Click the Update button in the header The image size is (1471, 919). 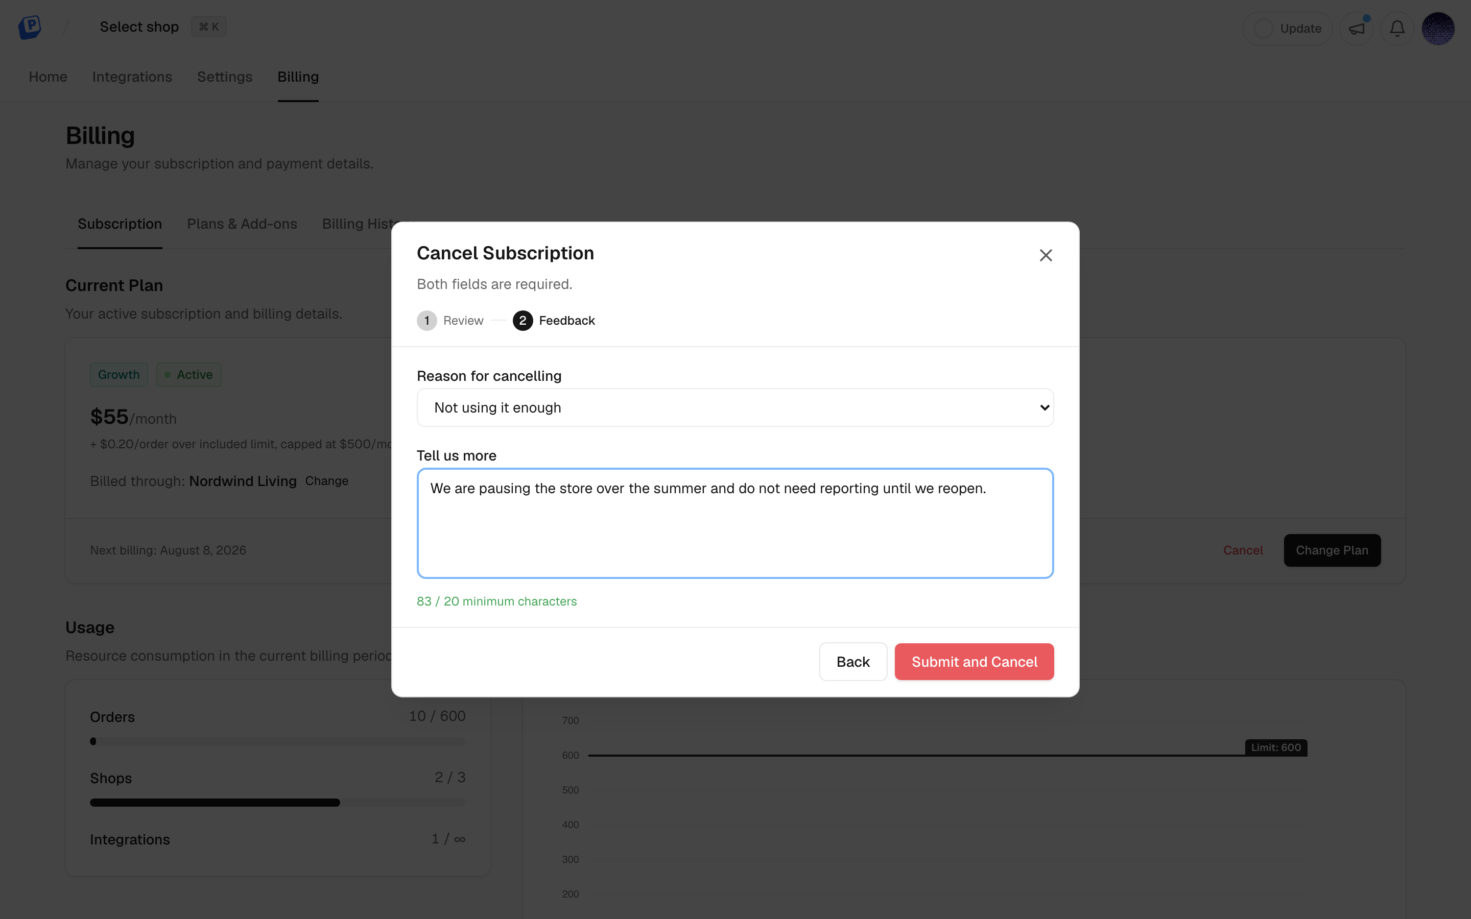click(x=1288, y=29)
